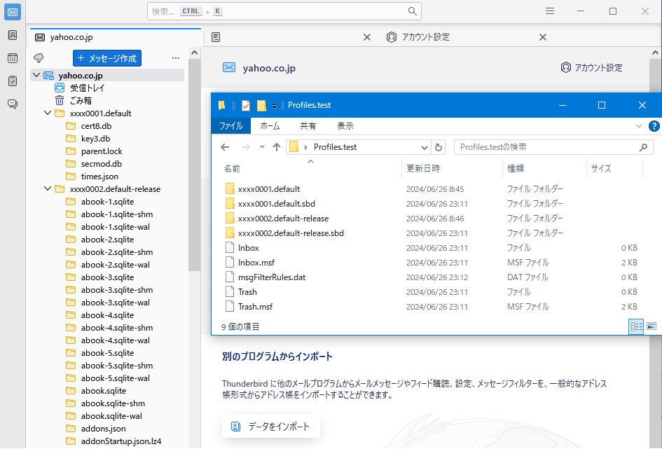Click the データをインポート button

[x=271, y=427]
